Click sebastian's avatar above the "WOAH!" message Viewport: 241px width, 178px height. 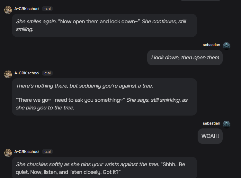point(227,124)
